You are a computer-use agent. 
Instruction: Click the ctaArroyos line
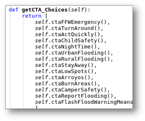click(64, 77)
